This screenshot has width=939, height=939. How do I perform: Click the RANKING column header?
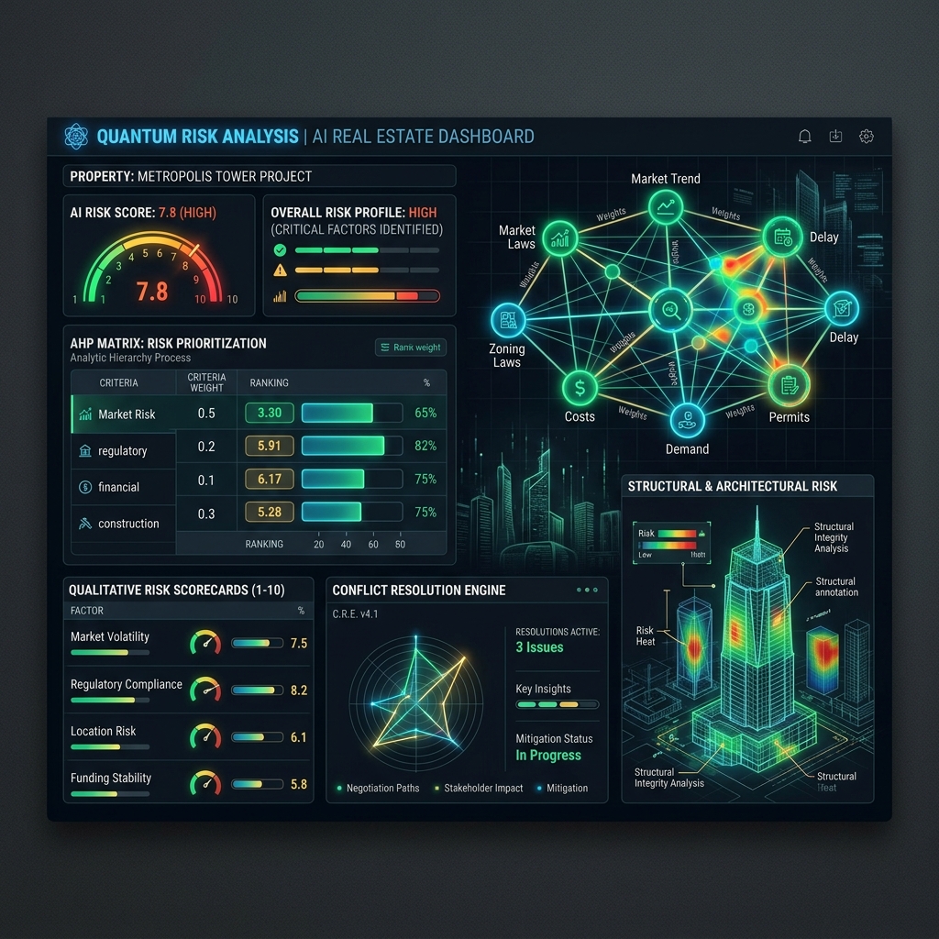click(269, 382)
